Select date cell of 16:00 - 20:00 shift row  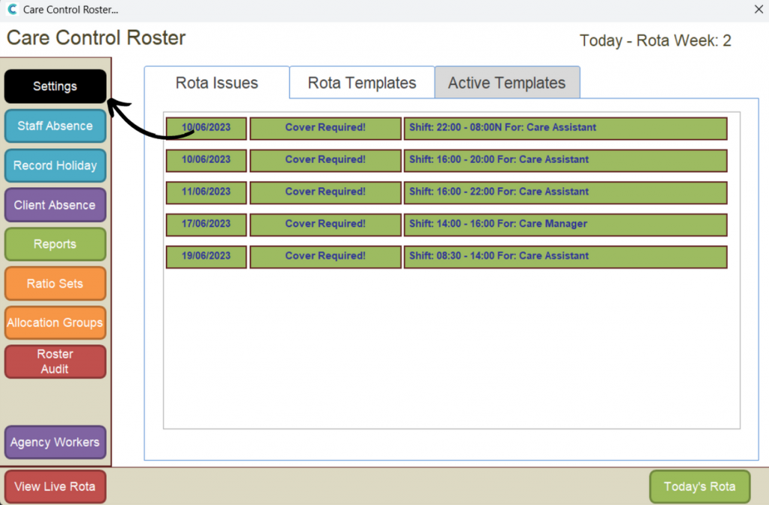(206, 161)
